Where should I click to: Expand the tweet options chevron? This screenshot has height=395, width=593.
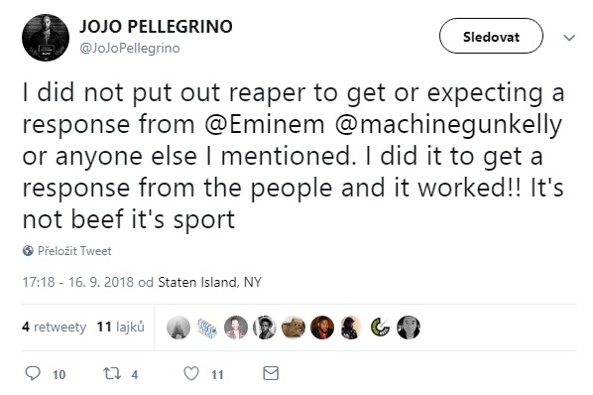[x=569, y=38]
